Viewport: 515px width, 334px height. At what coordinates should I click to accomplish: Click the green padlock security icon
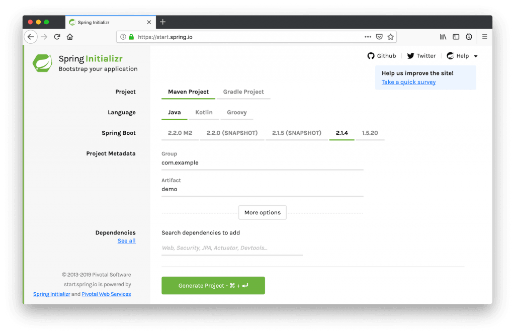[131, 37]
